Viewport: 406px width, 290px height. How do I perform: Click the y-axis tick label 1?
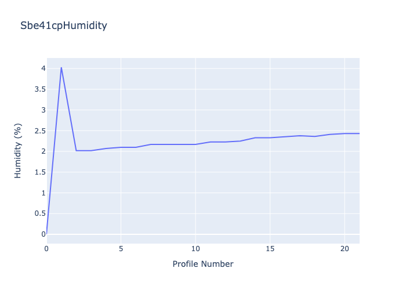(42, 193)
